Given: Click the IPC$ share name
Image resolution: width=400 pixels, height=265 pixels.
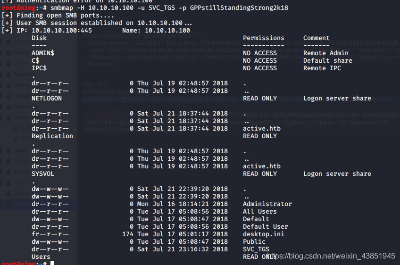Looking at the screenshot, I should click(39, 68).
